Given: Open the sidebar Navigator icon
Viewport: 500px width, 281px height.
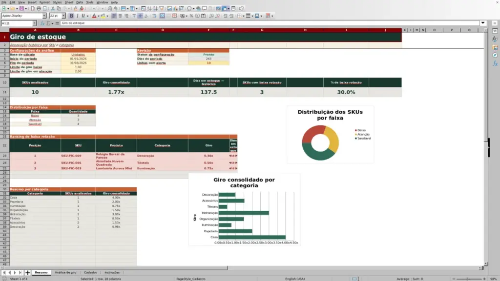Looking at the screenshot, I should tap(495, 56).
